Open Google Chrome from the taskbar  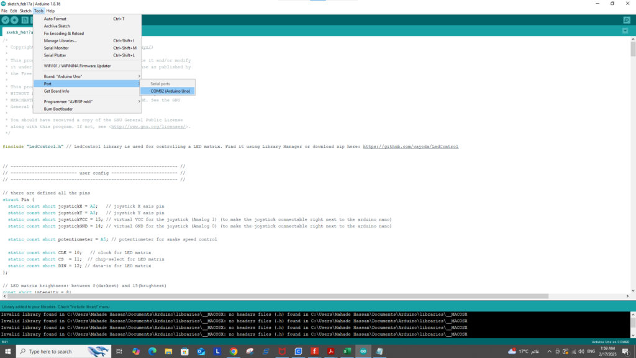(x=234, y=352)
